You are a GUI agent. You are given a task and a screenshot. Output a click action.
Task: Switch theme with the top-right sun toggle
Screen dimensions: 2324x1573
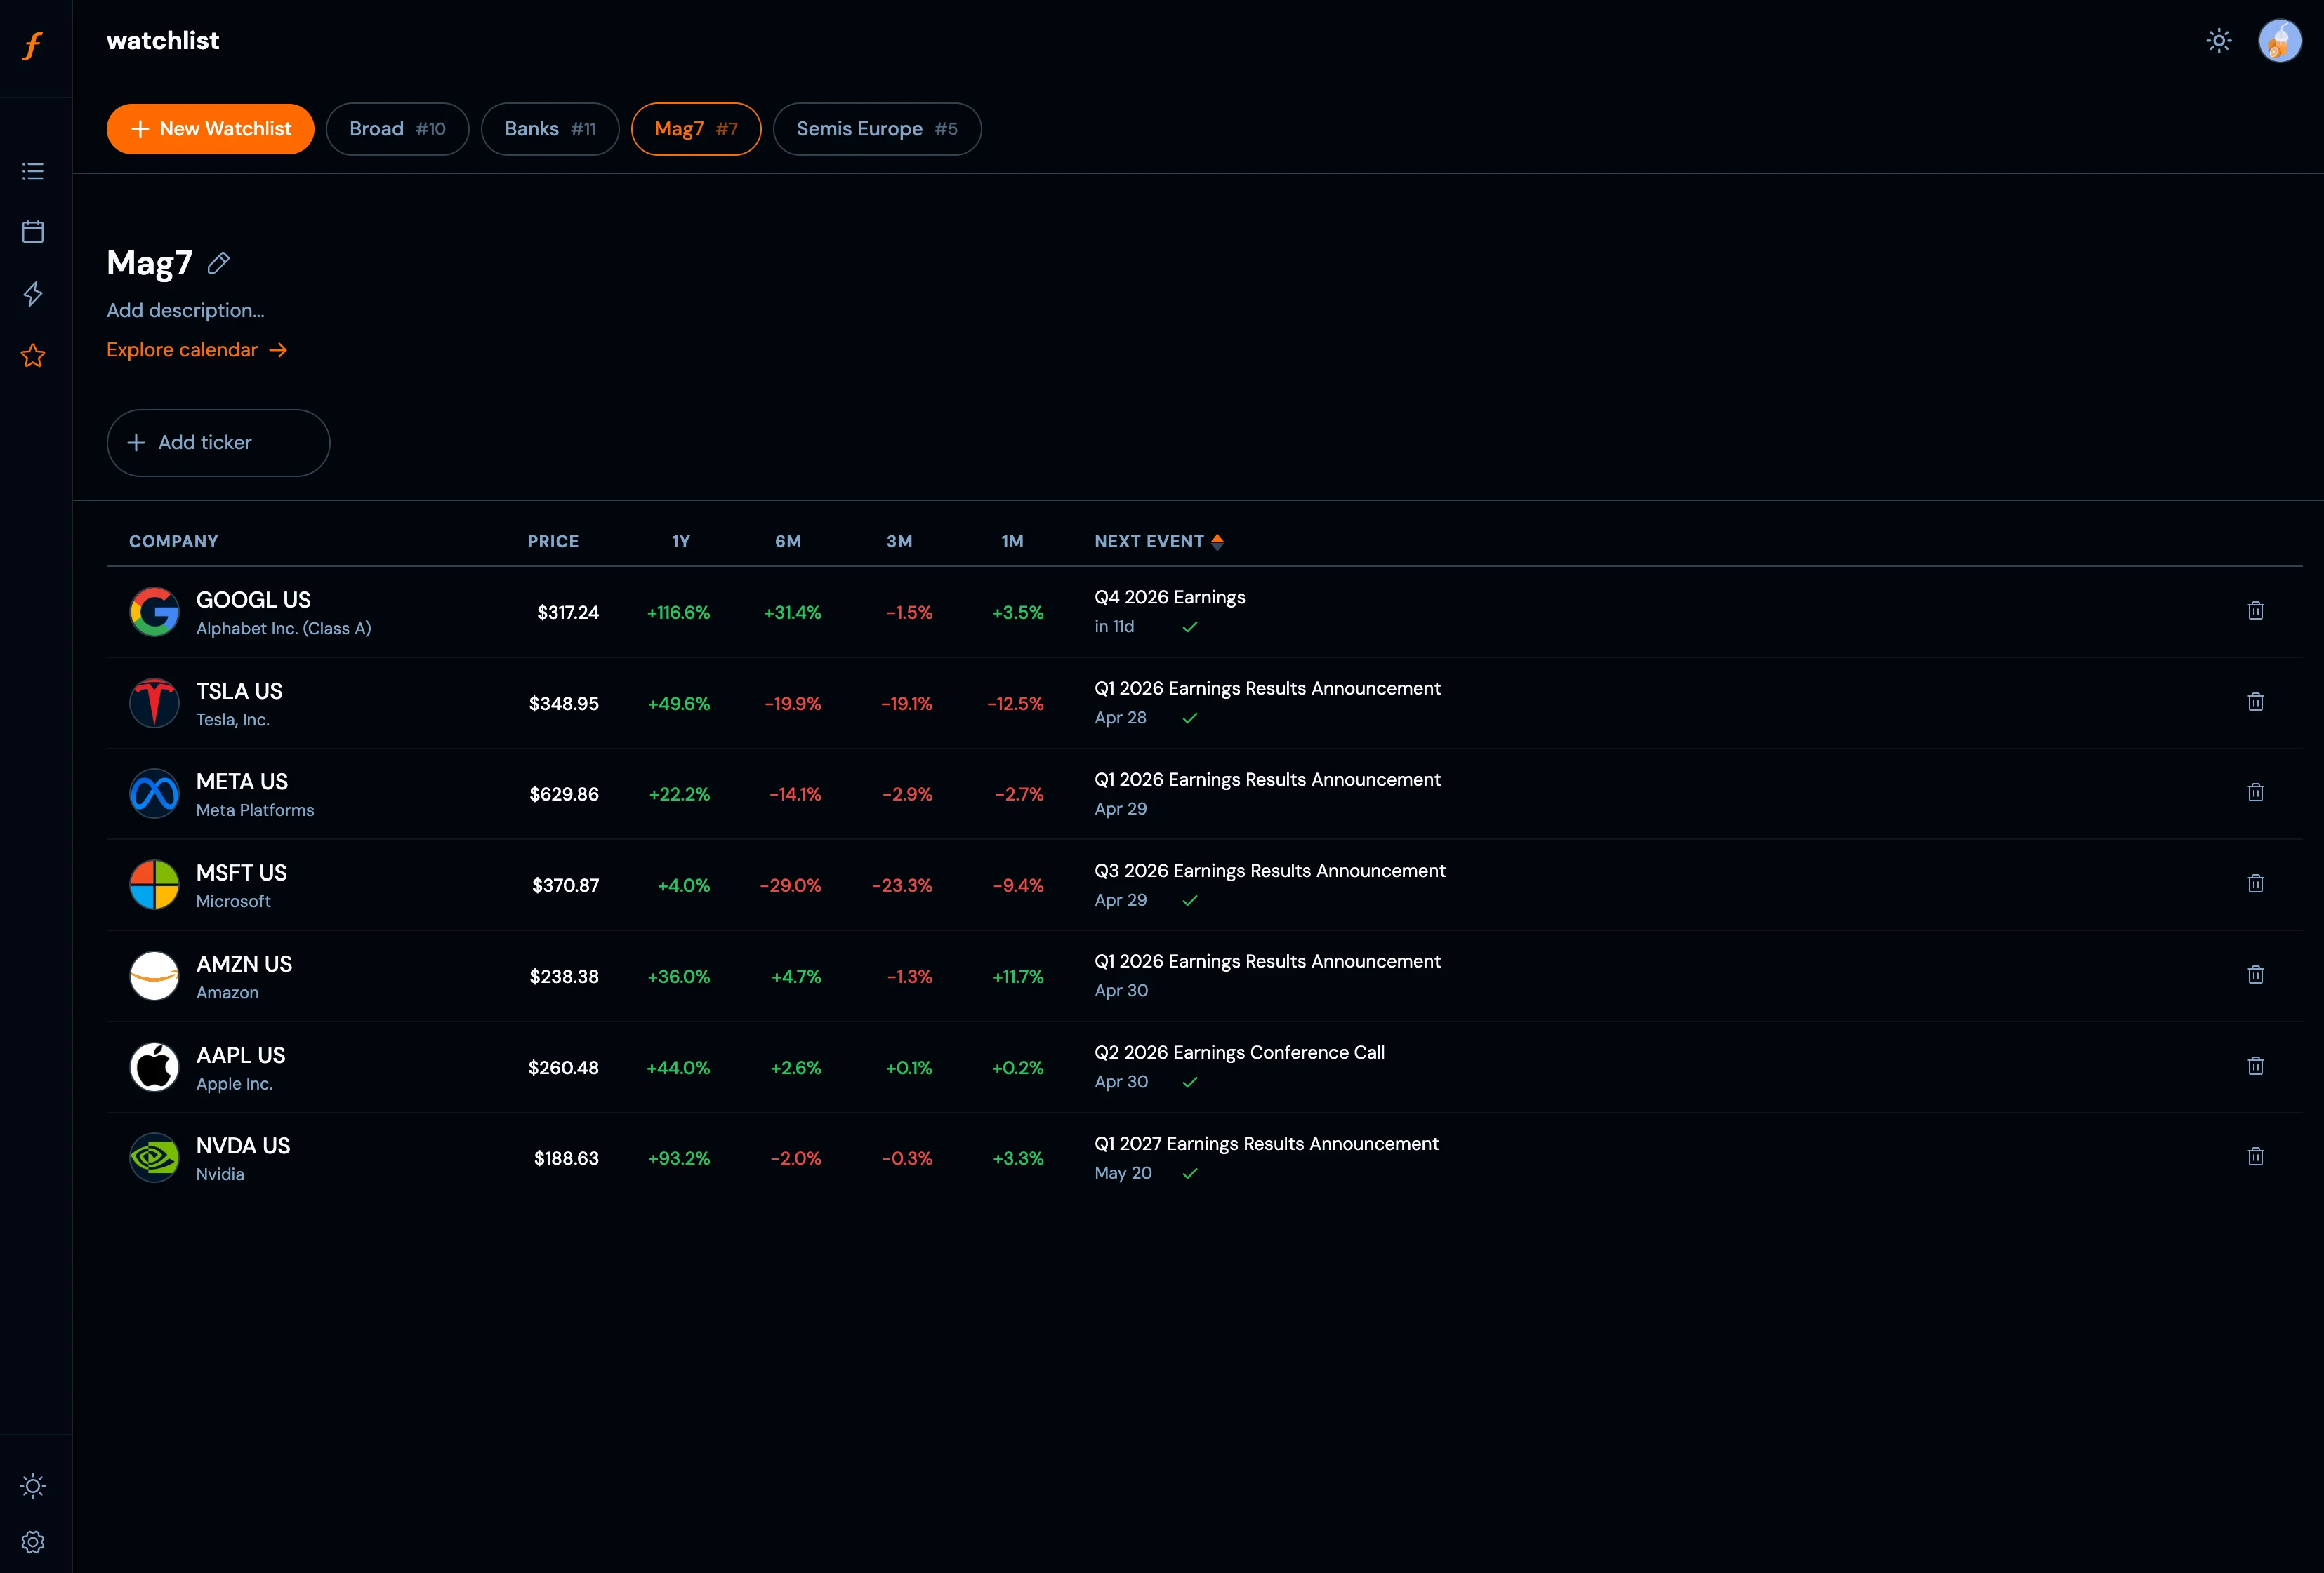(2218, 41)
